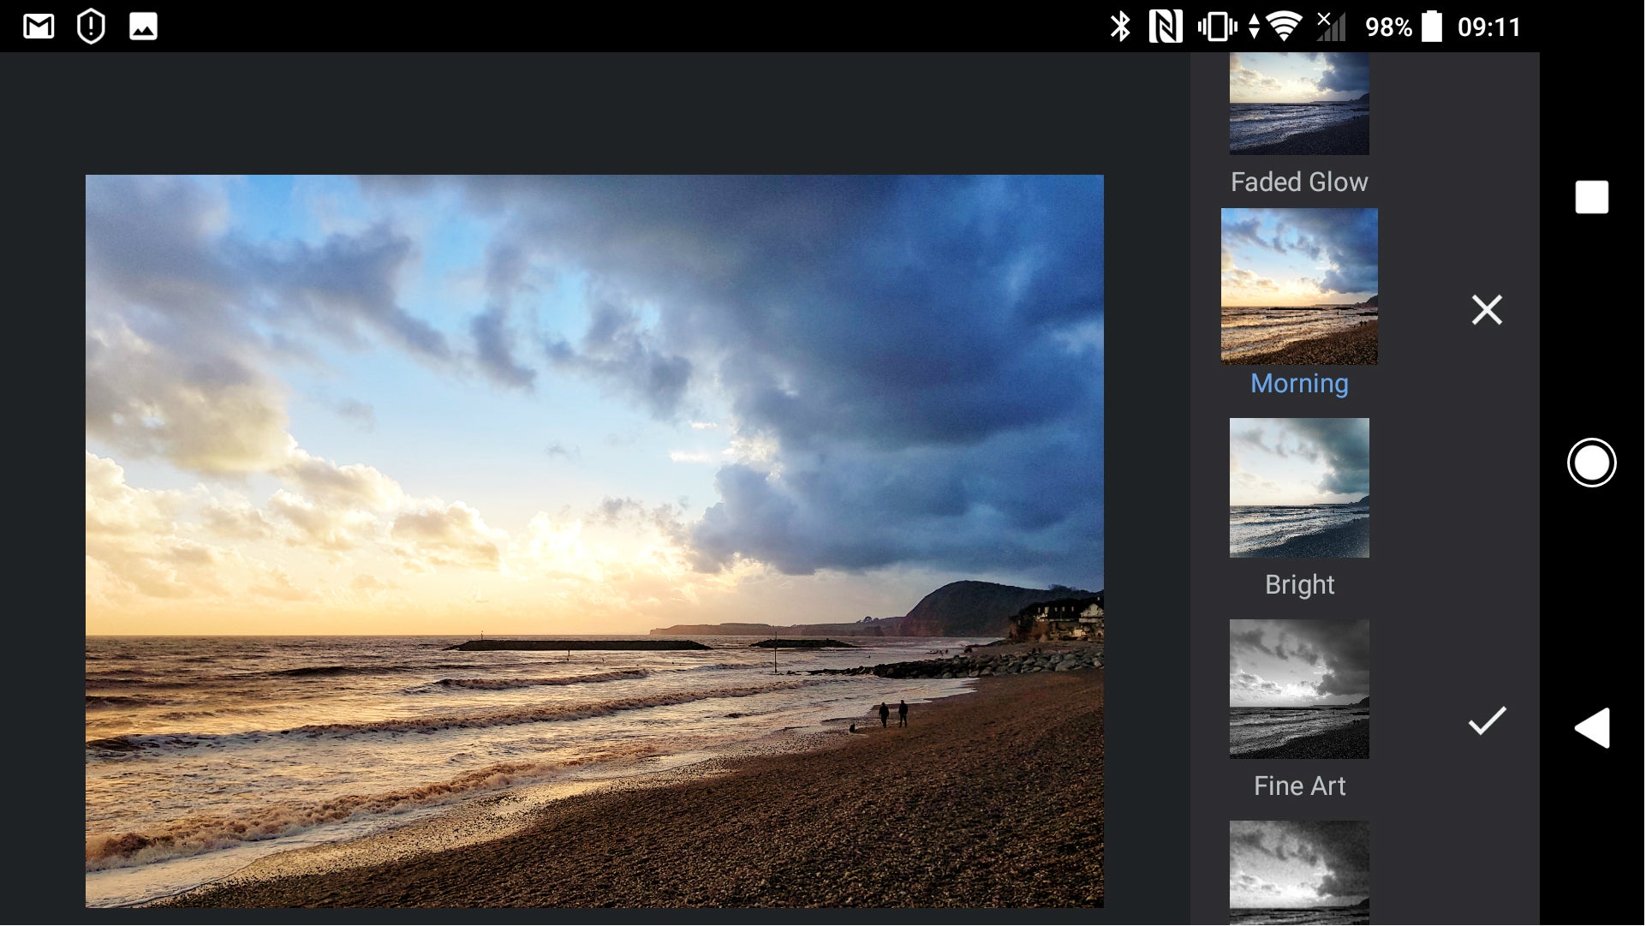The width and height of the screenshot is (1646, 926).
Task: Select the Bright filter thumbnail
Action: point(1300,488)
